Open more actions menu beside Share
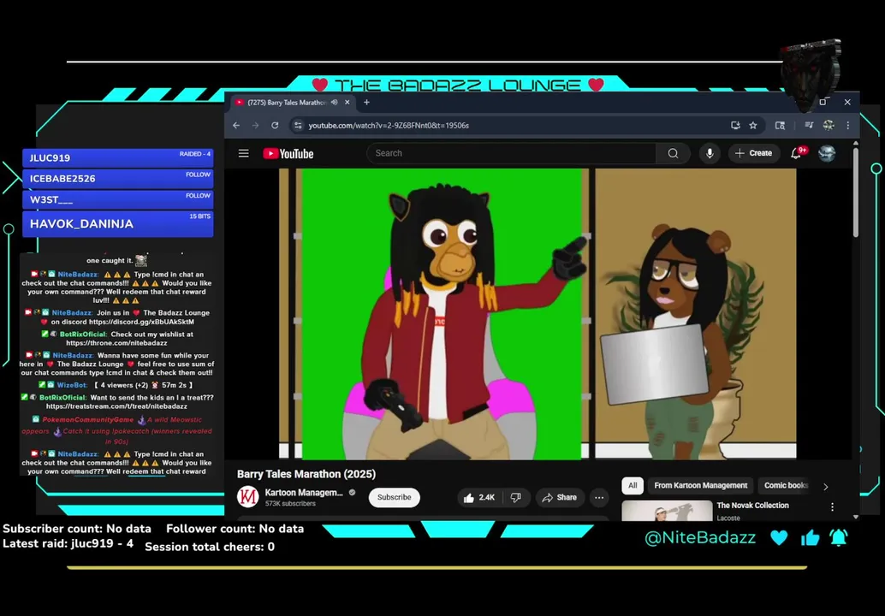The image size is (885, 616). (599, 498)
